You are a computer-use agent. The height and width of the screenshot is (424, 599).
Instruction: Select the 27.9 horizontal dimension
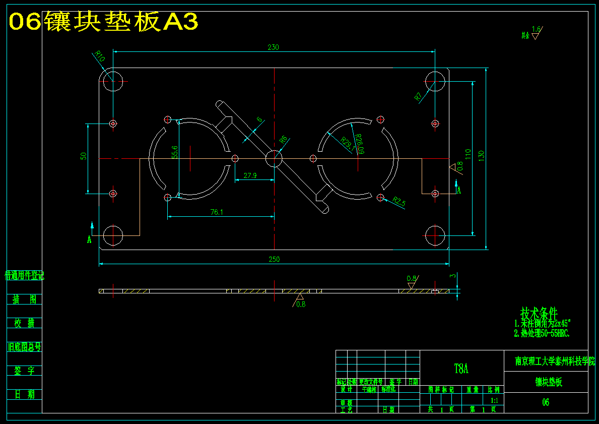point(250,175)
